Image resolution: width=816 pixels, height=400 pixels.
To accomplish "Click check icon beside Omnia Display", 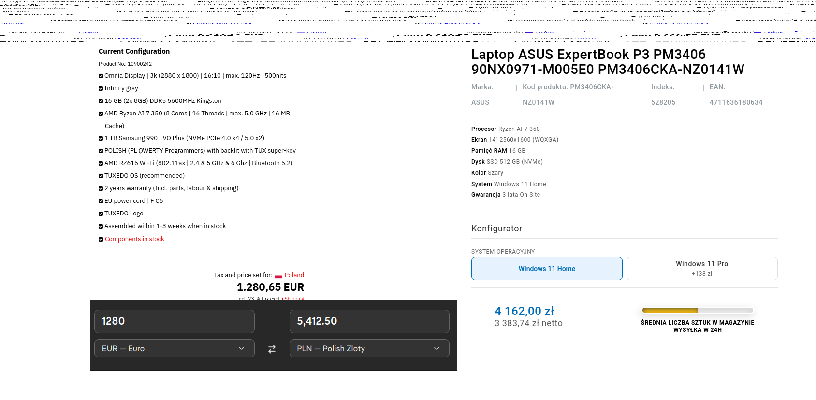I will 101,76.
